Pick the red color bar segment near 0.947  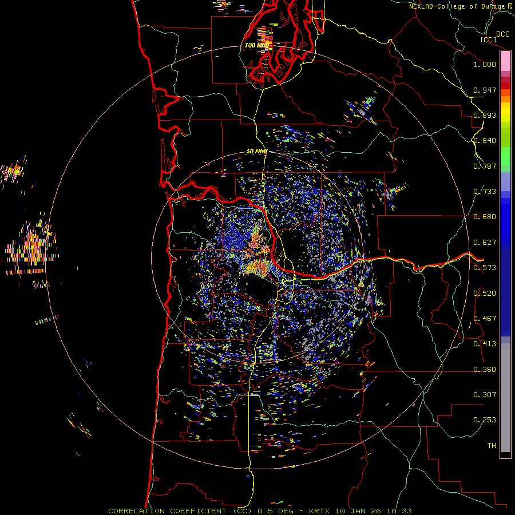pos(505,85)
